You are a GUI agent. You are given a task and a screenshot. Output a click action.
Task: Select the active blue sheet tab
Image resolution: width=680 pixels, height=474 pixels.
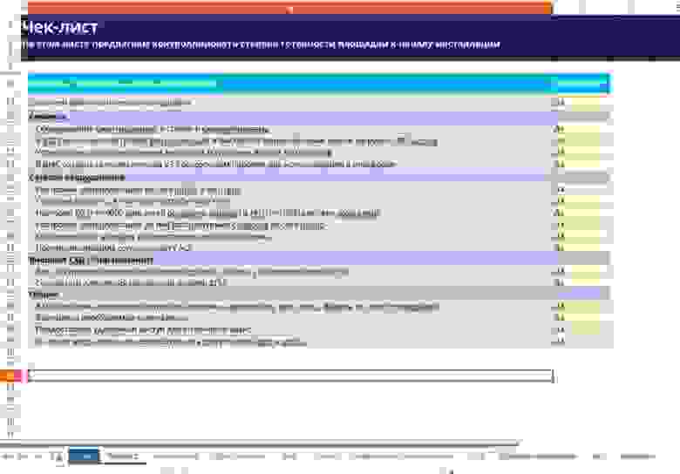tap(84, 457)
